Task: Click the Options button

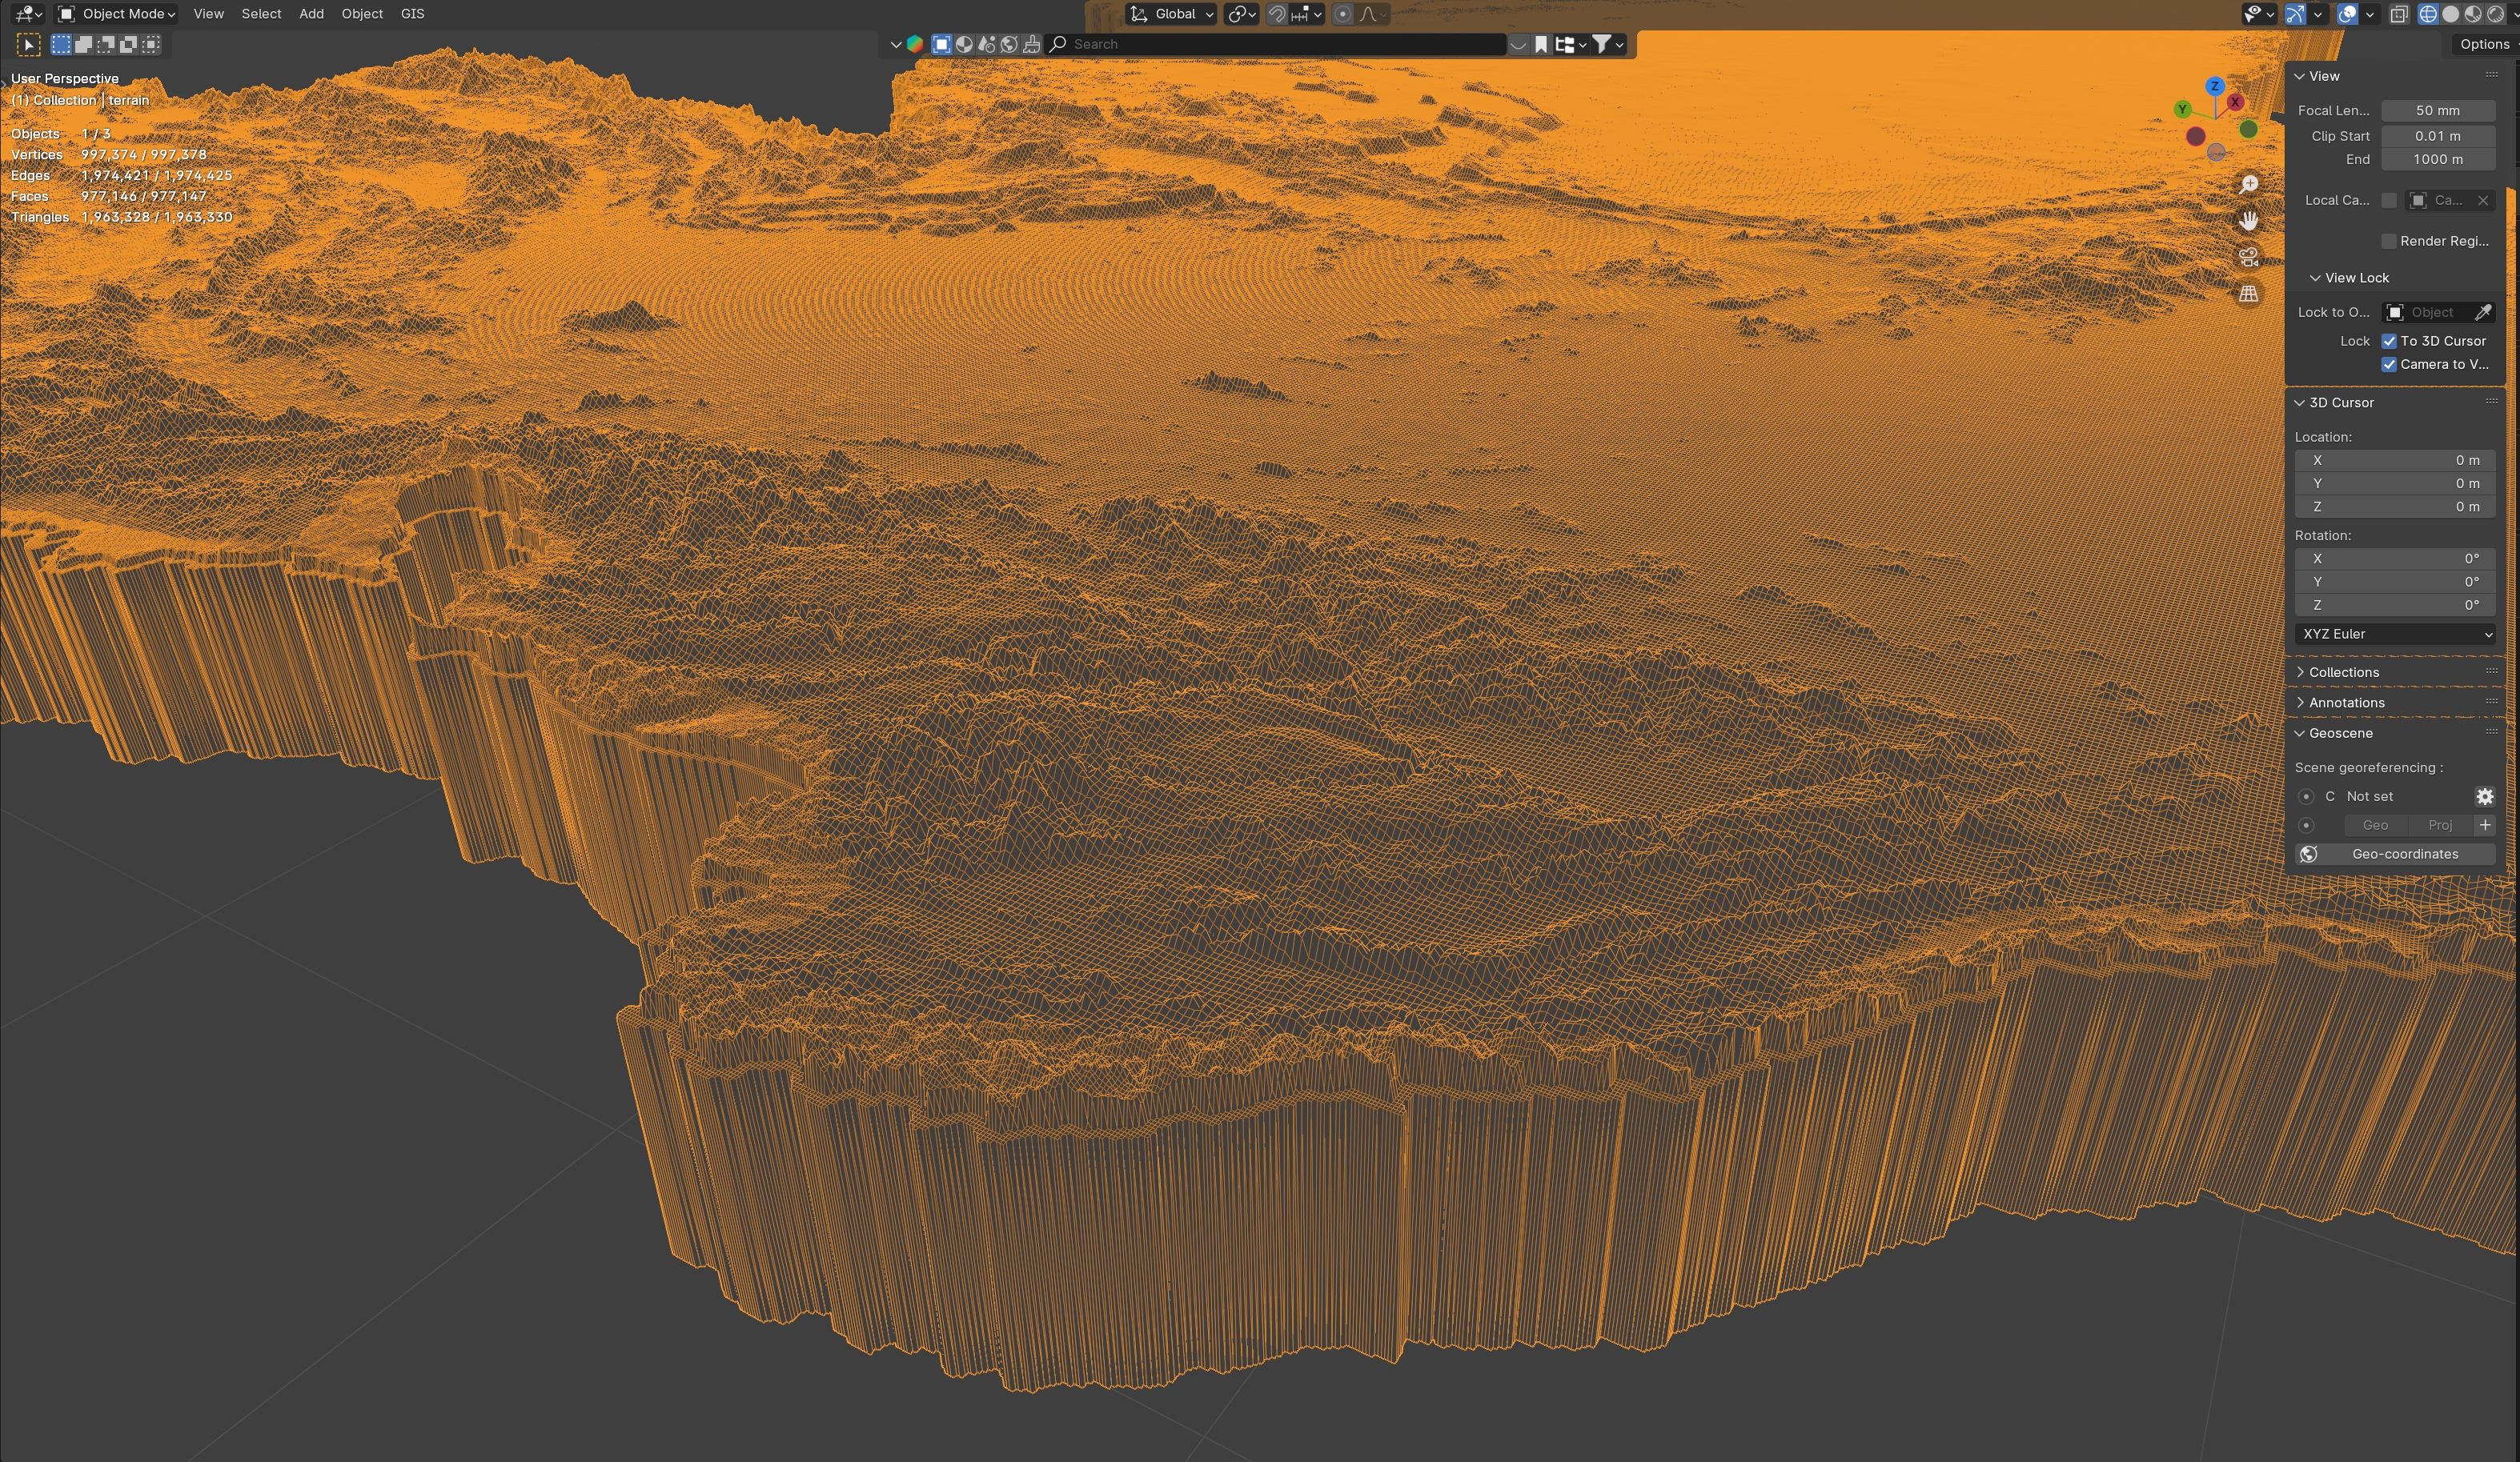Action: [2484, 44]
